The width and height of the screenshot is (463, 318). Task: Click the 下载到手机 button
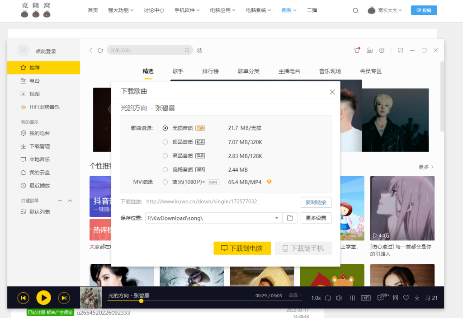303,248
